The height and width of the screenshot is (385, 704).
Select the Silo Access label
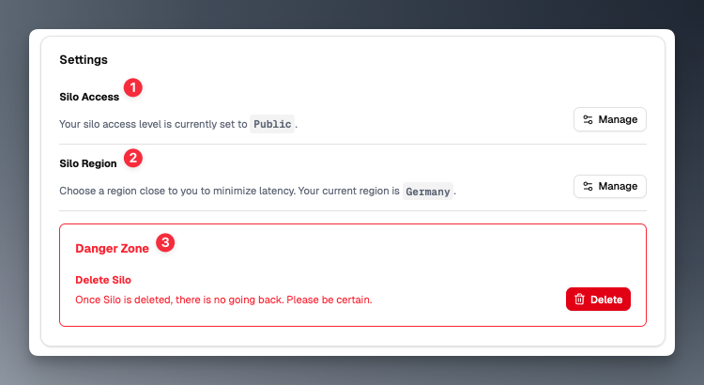click(x=89, y=97)
